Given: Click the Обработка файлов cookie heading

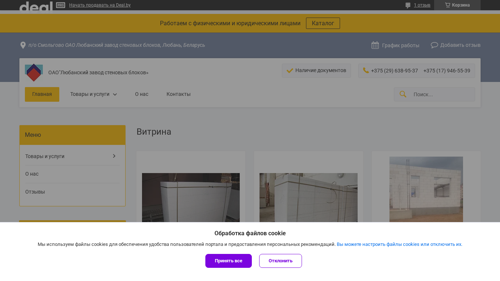Looking at the screenshot, I should [x=250, y=233].
